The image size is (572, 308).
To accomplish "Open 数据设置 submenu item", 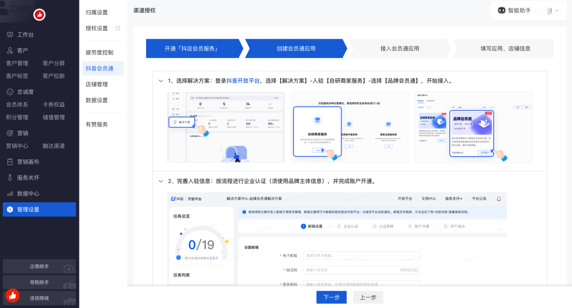I will (97, 100).
